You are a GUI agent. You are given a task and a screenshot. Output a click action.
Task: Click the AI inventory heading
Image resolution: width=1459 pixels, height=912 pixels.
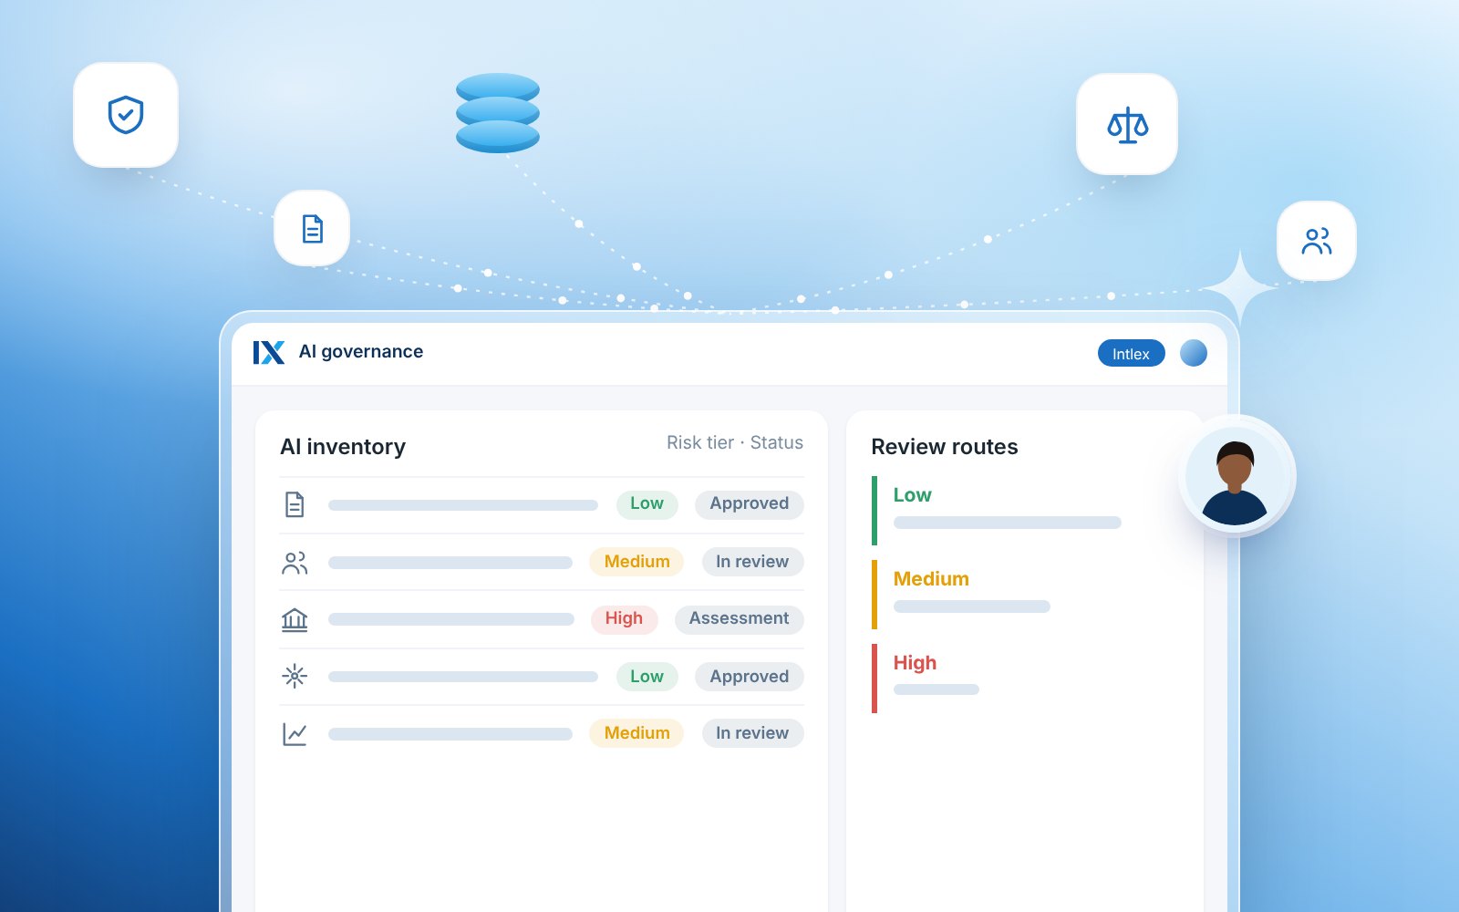pyautogui.click(x=343, y=447)
